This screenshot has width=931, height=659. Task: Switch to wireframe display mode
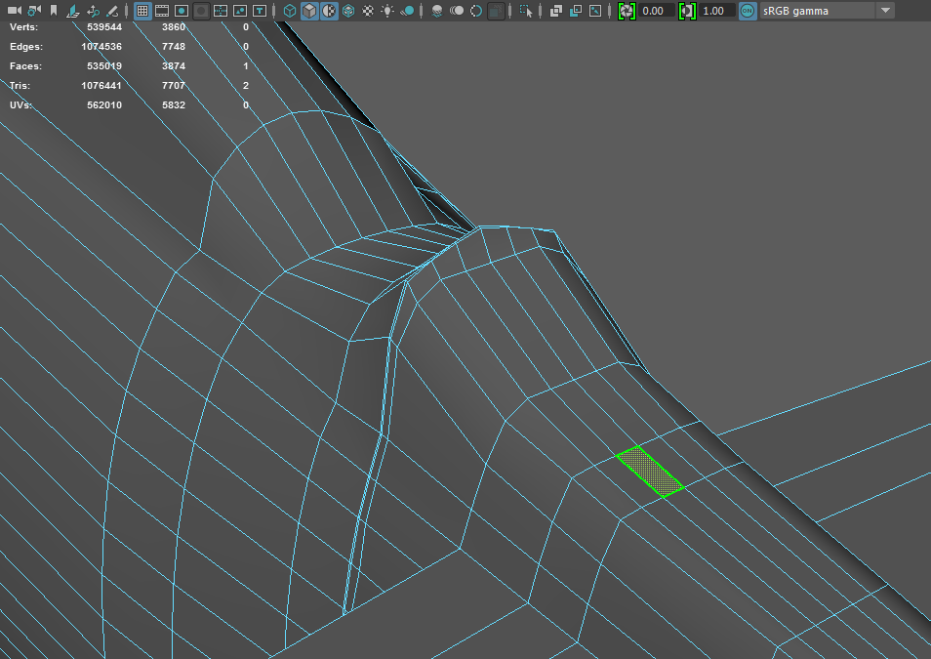pyautogui.click(x=288, y=10)
